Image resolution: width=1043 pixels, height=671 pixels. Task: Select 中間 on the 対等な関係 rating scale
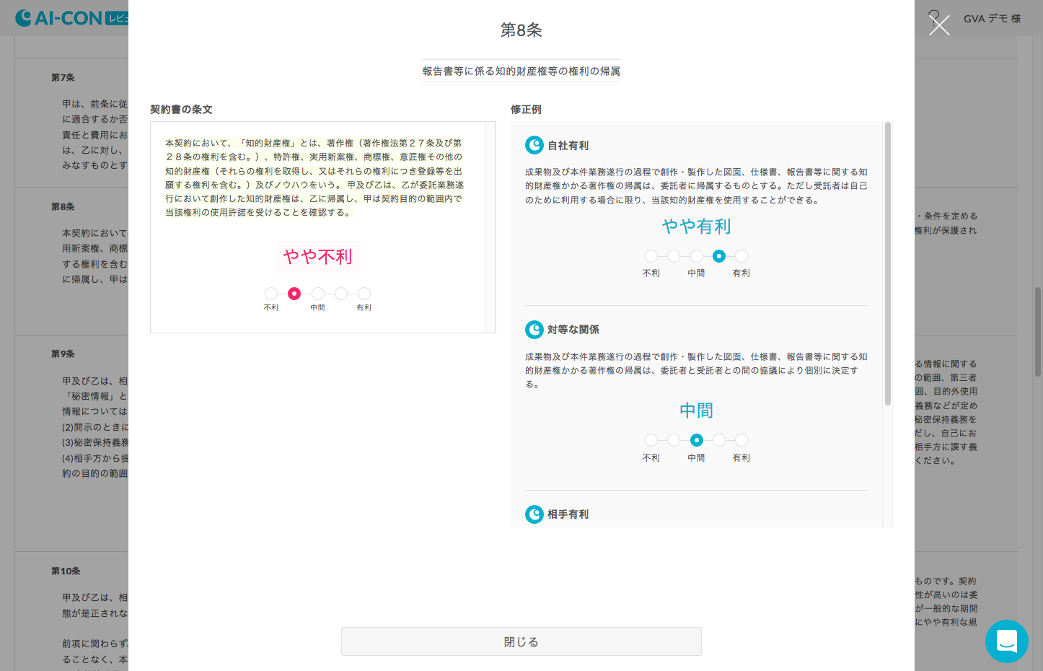(x=696, y=439)
